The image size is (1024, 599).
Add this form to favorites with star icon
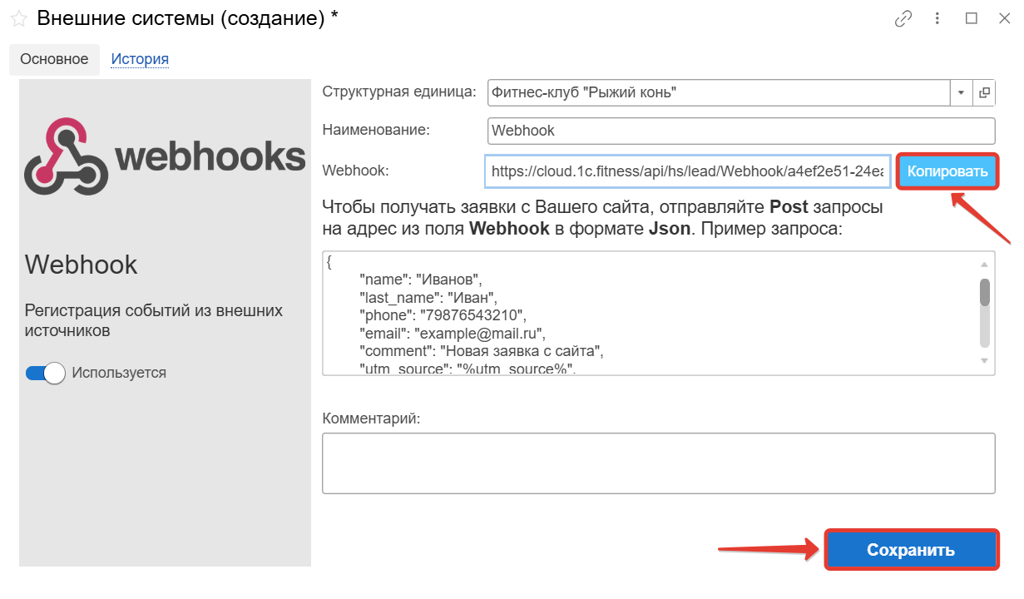pos(18,18)
